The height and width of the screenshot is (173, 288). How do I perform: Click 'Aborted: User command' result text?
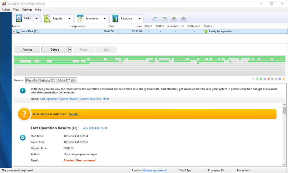80,160
